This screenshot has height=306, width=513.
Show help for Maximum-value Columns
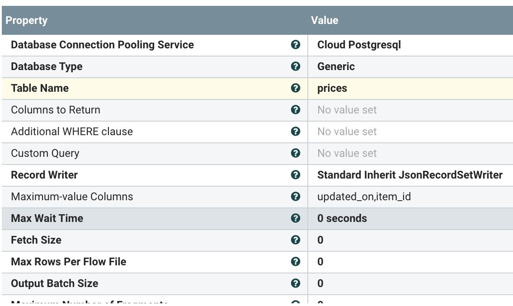[296, 197]
